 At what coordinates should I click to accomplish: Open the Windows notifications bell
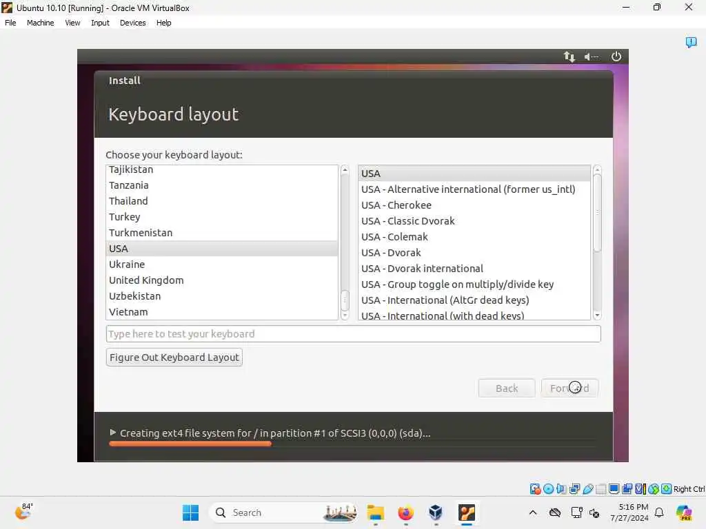[659, 512]
